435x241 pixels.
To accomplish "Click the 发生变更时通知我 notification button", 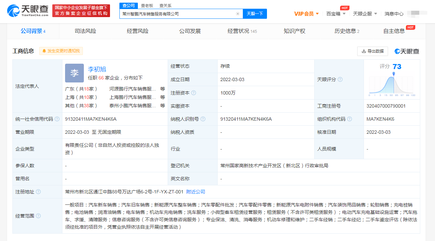I will 61,51.
